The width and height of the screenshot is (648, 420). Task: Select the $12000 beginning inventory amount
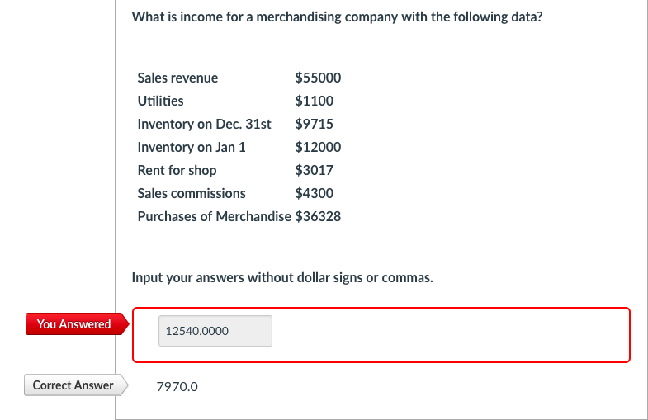coord(318,147)
